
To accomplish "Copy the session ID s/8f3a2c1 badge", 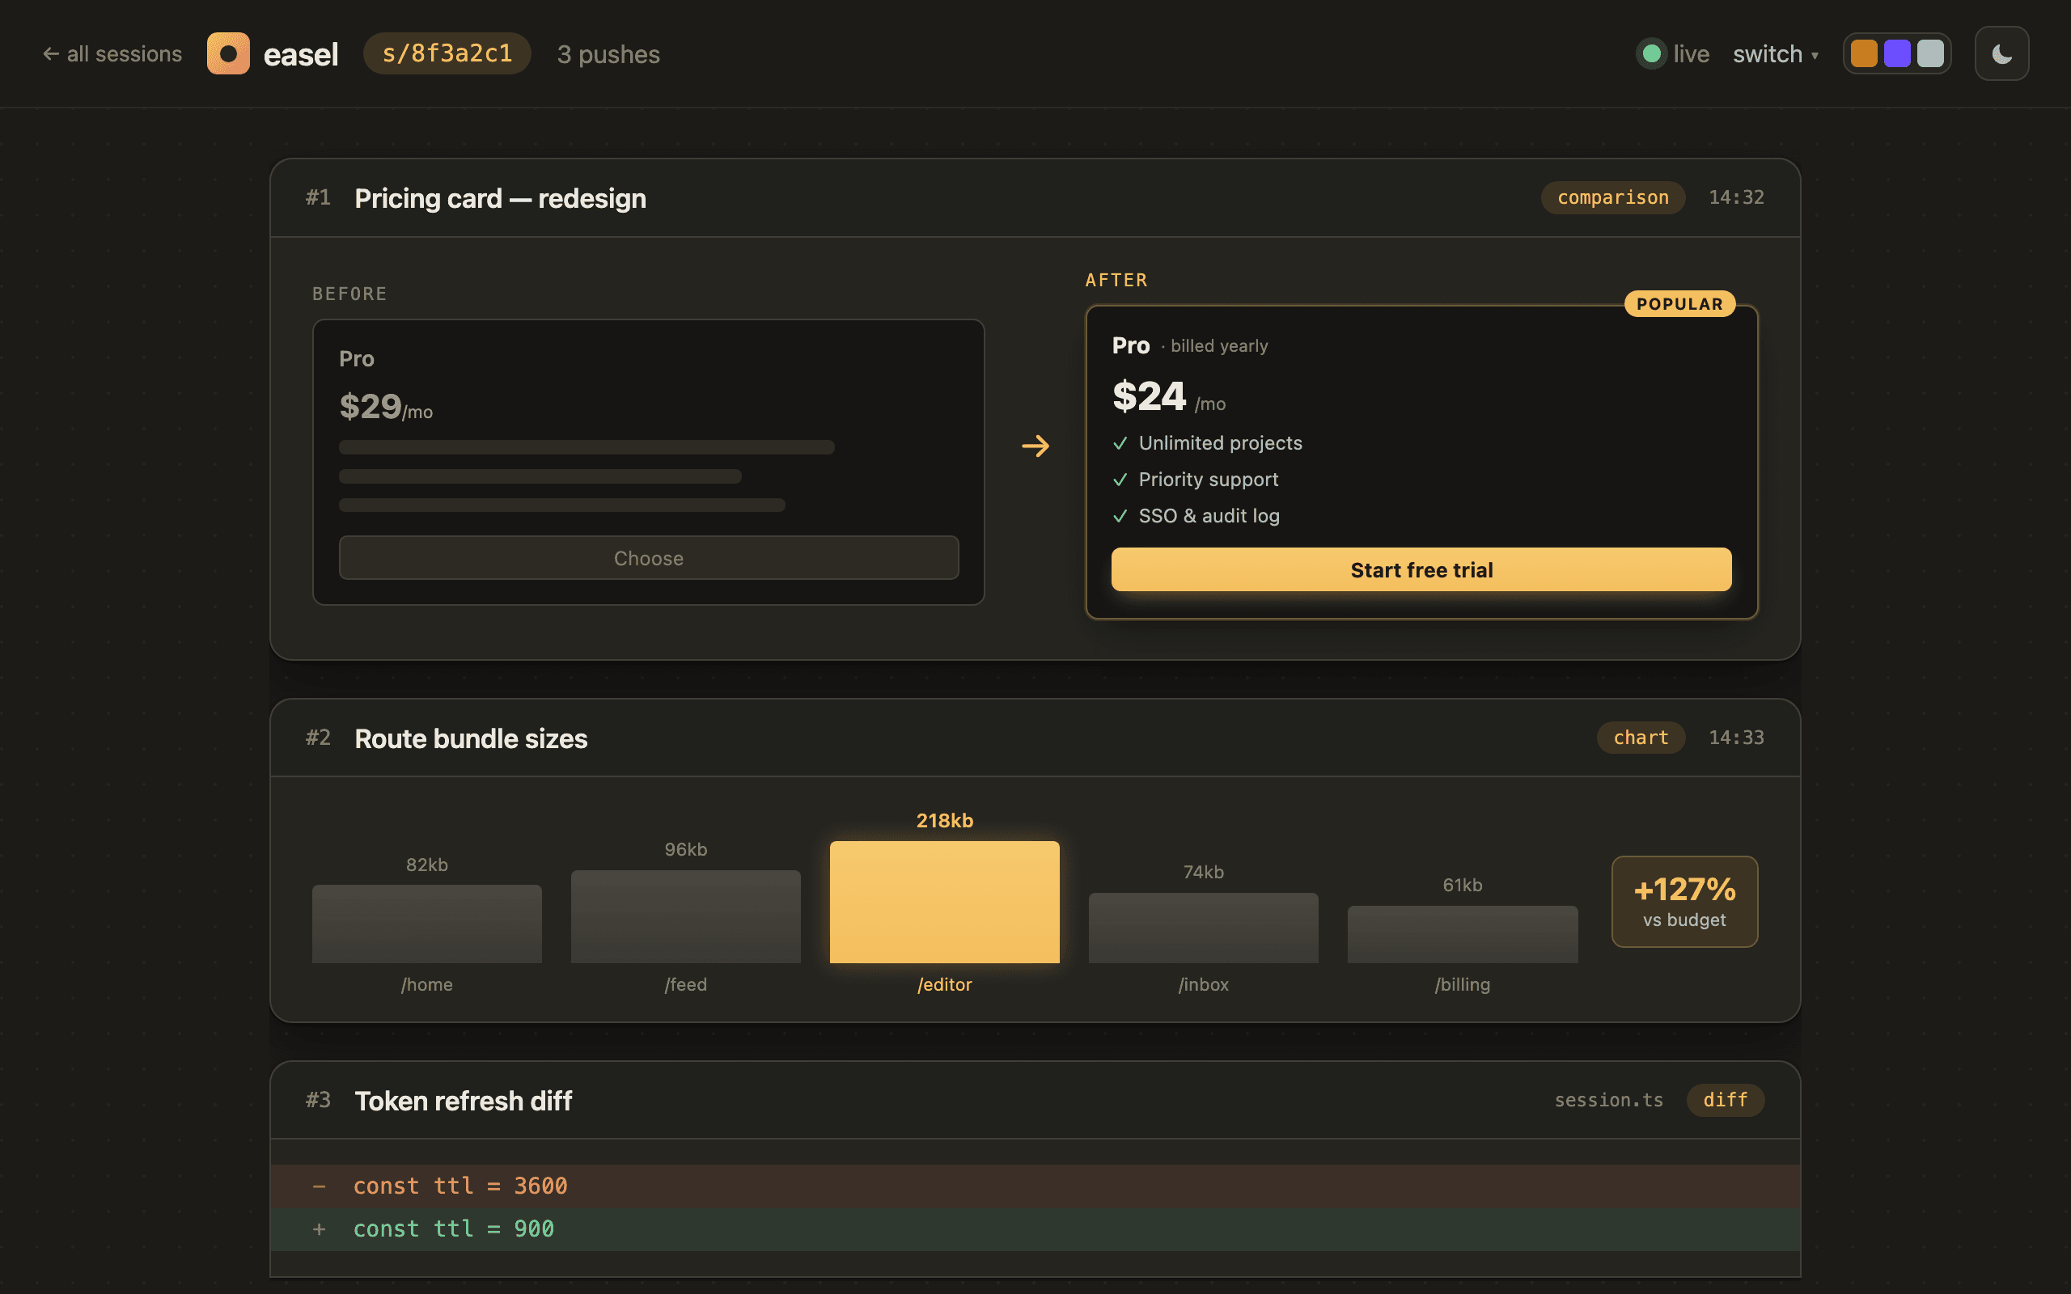I will (447, 54).
